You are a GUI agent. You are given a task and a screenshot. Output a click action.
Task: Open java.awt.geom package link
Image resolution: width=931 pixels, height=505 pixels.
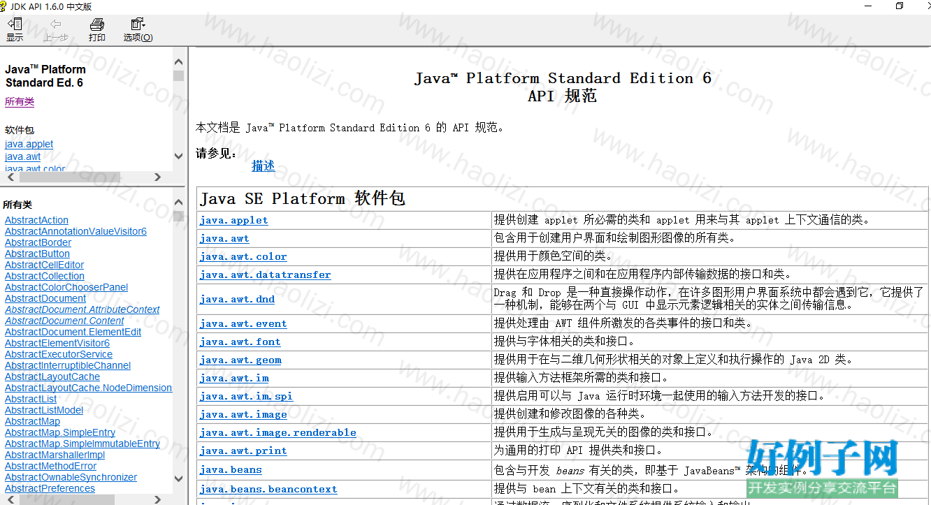click(x=240, y=360)
